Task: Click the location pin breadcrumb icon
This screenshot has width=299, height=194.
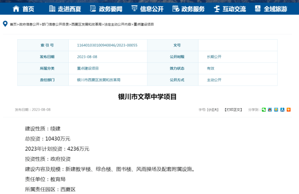Action: (x=5, y=24)
